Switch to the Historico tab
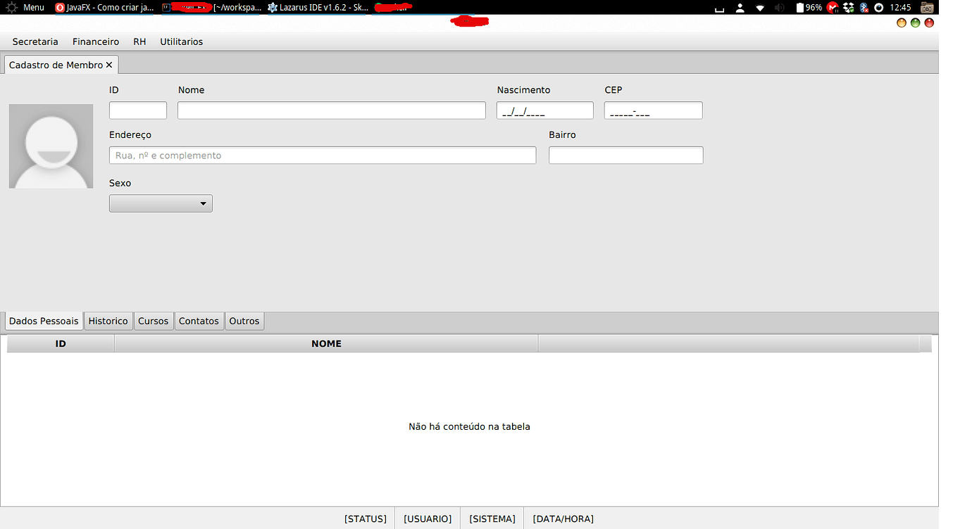Screen dimensions: 972x529 (108, 321)
